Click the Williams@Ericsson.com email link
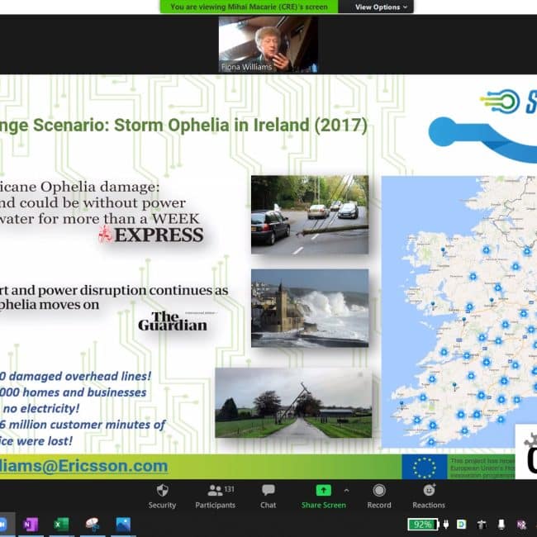Screen dimensions: 537x537 point(83,466)
